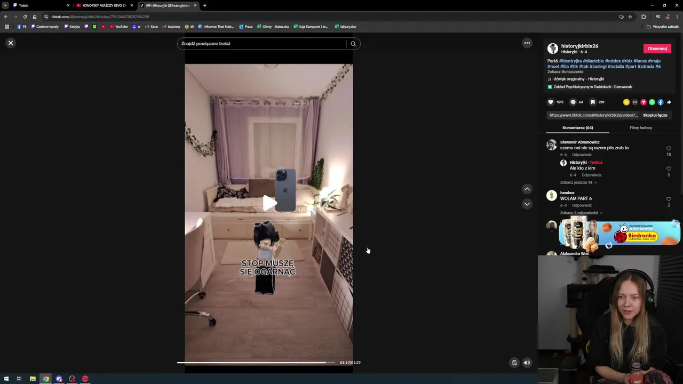Expand 'Zobacz 3 odpowiedzi' replies

[x=581, y=213]
